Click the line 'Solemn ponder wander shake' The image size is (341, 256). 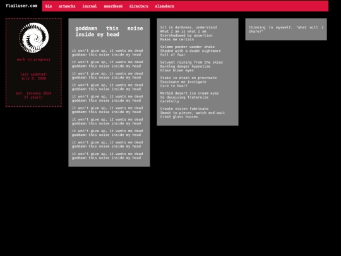(188, 47)
